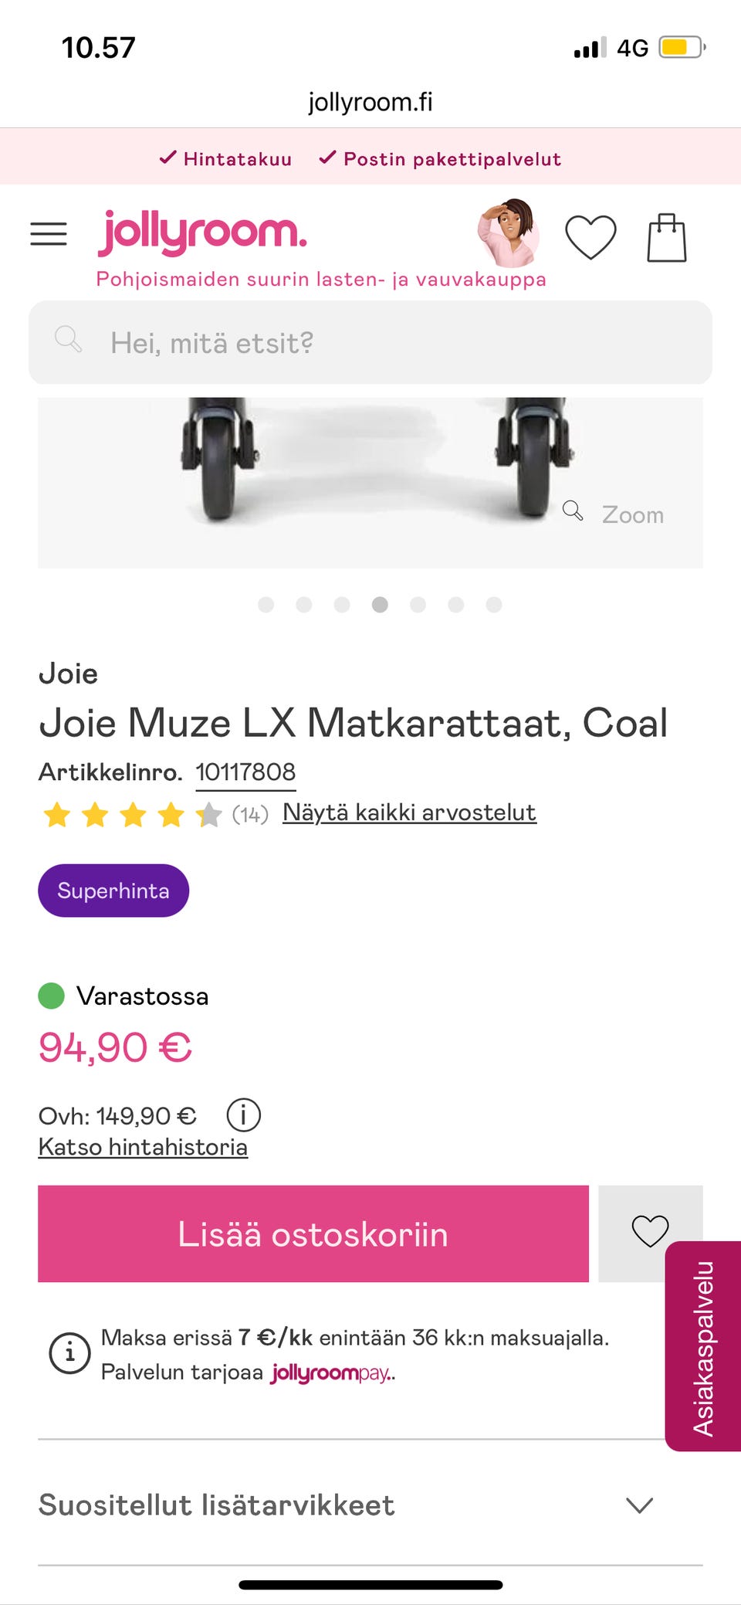The image size is (741, 1605).
Task: Open the hamburger navigation menu
Action: (49, 233)
